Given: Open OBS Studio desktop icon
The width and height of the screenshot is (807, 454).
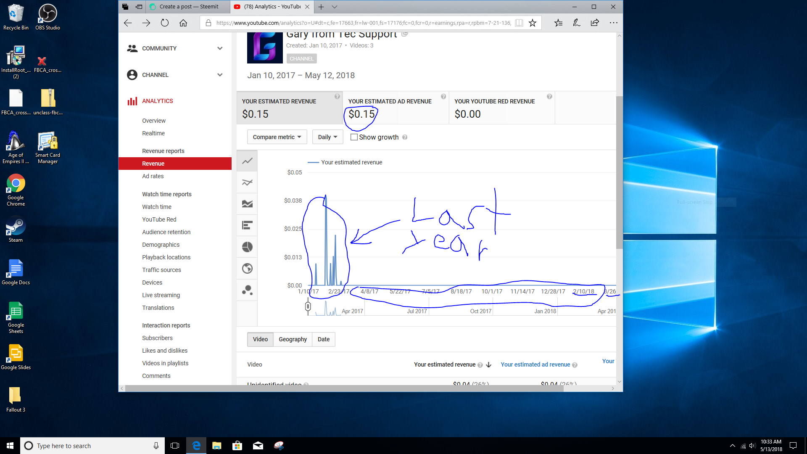Looking at the screenshot, I should (47, 17).
